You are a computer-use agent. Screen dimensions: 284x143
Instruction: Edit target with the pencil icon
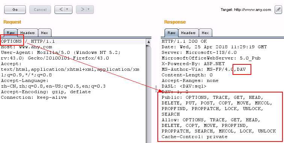coord(278,10)
